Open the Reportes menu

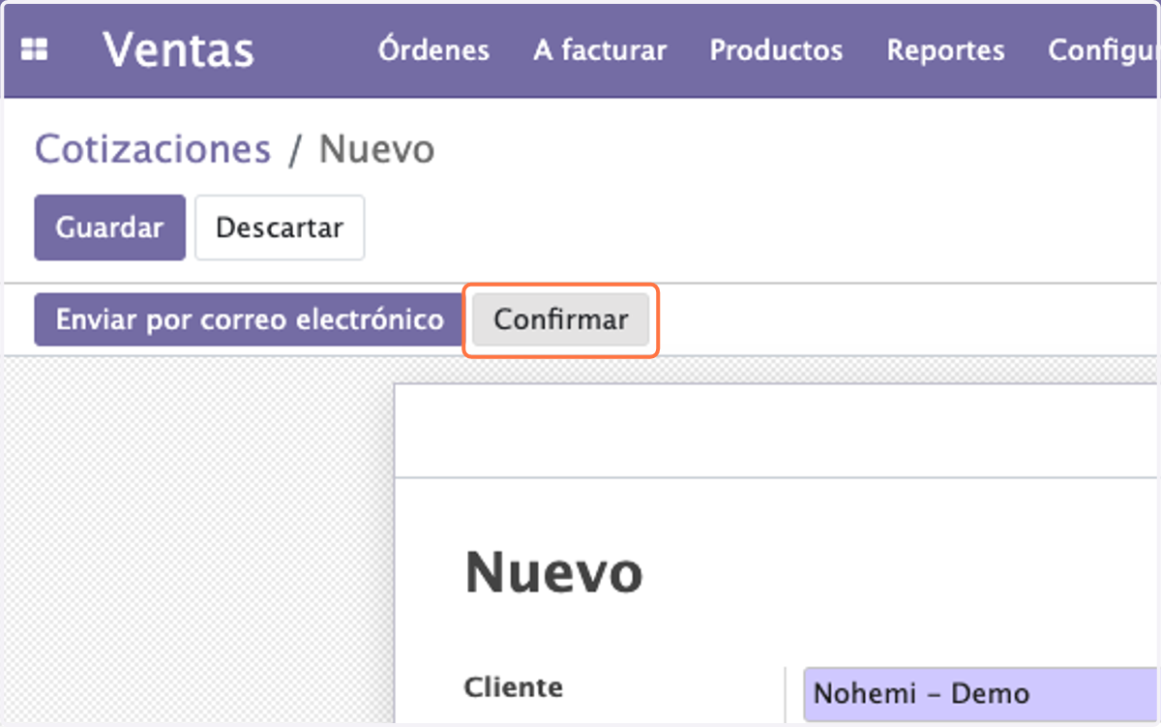(945, 50)
